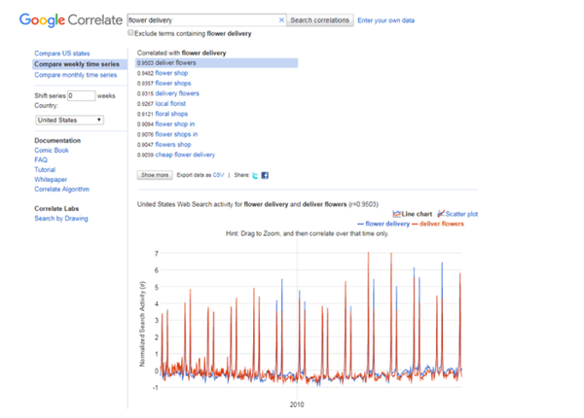The height and width of the screenshot is (418, 584).
Task: Click the Search correlations button
Action: (320, 20)
